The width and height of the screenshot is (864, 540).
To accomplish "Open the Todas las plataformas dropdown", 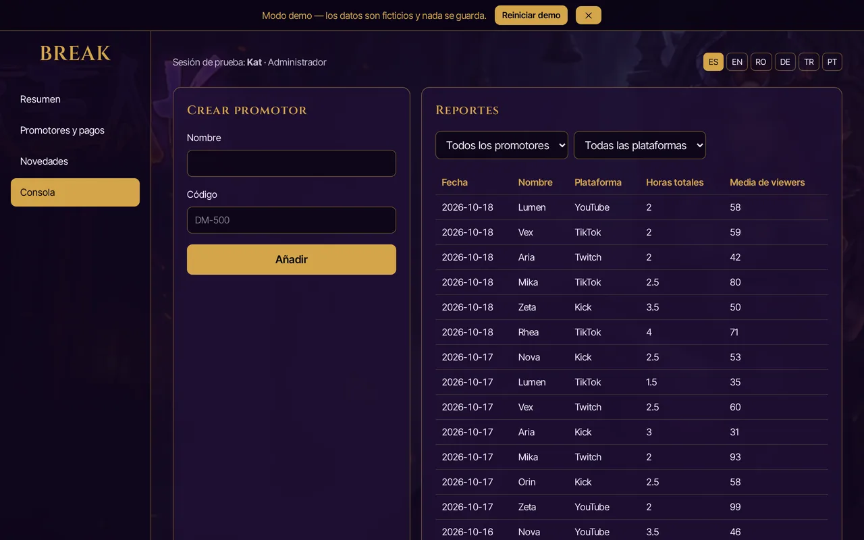I will click(640, 145).
